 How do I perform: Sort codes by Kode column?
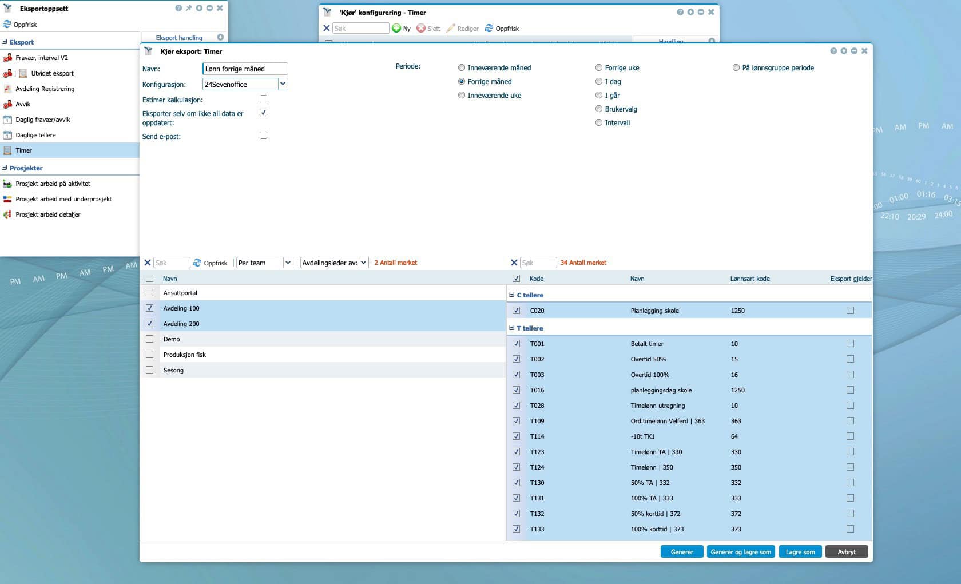coord(537,279)
